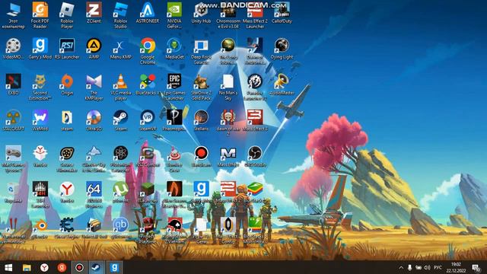Screen dimensions: 487x274
Task: Select the VLC media player shortcut
Action: point(120,87)
